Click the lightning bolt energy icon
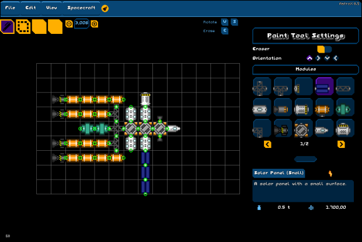Viewport: 362px width, 242px height. tap(330, 174)
